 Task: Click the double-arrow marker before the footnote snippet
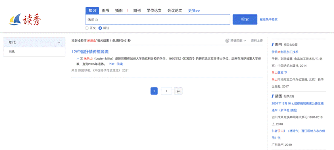coord(78,58)
